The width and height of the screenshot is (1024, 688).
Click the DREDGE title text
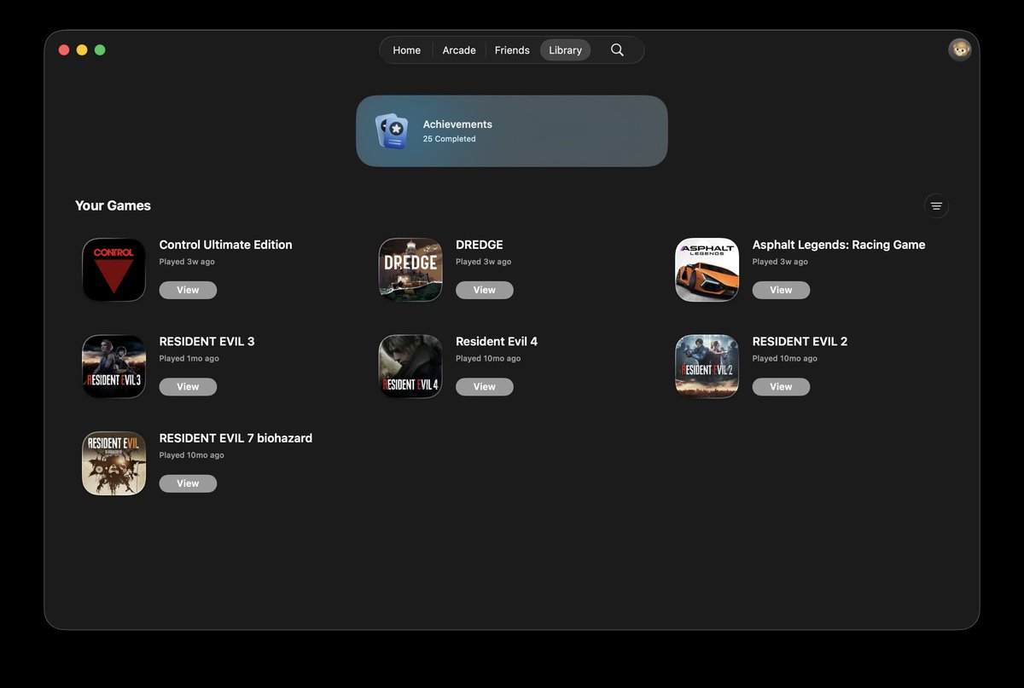pyautogui.click(x=480, y=245)
